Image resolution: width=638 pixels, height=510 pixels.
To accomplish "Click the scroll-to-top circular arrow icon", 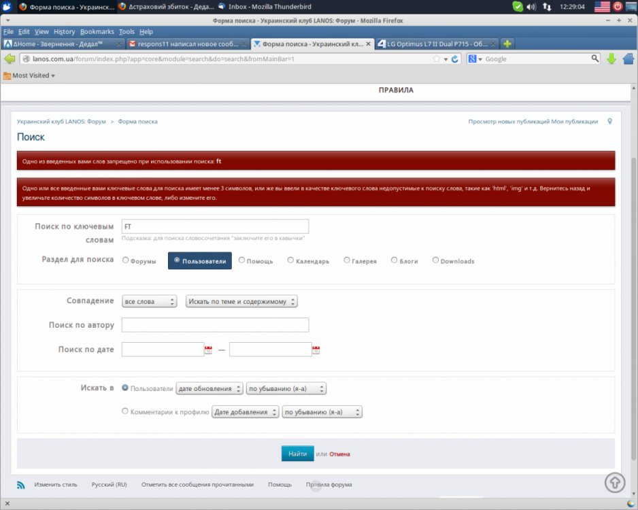I will pyautogui.click(x=615, y=482).
